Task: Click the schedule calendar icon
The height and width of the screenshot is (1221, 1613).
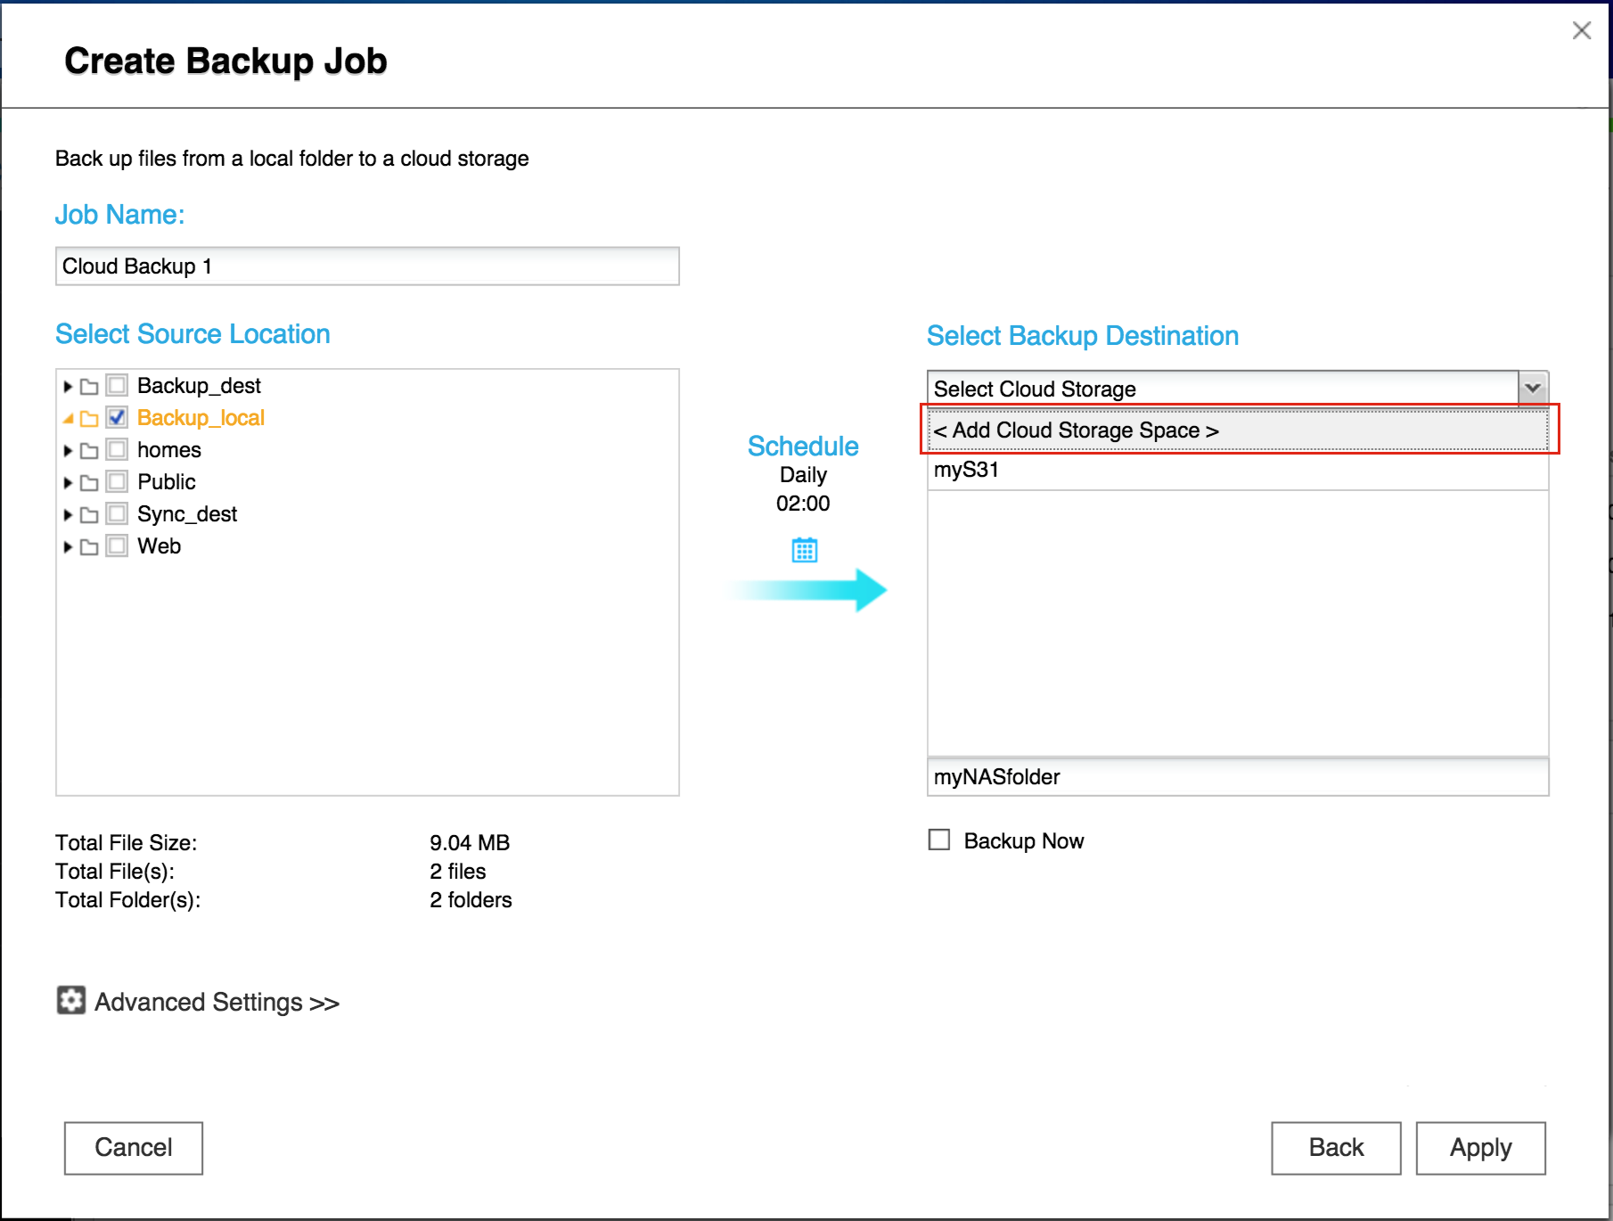Action: [804, 550]
